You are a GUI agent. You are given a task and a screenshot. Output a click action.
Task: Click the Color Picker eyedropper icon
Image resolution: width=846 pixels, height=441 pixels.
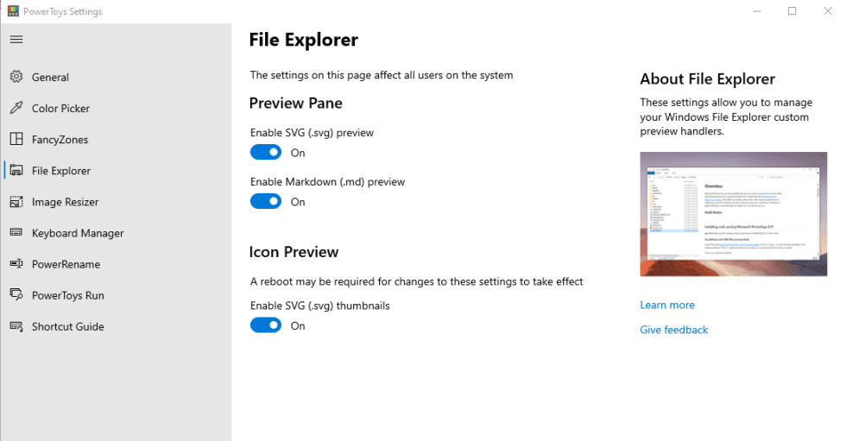click(x=16, y=108)
